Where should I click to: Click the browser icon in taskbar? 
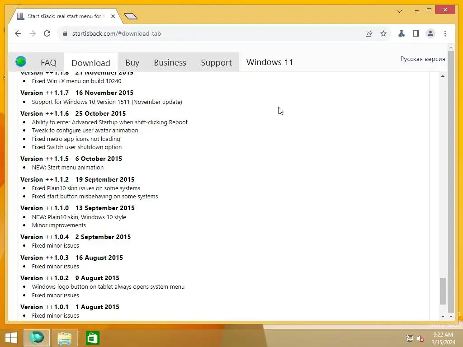pos(36,338)
